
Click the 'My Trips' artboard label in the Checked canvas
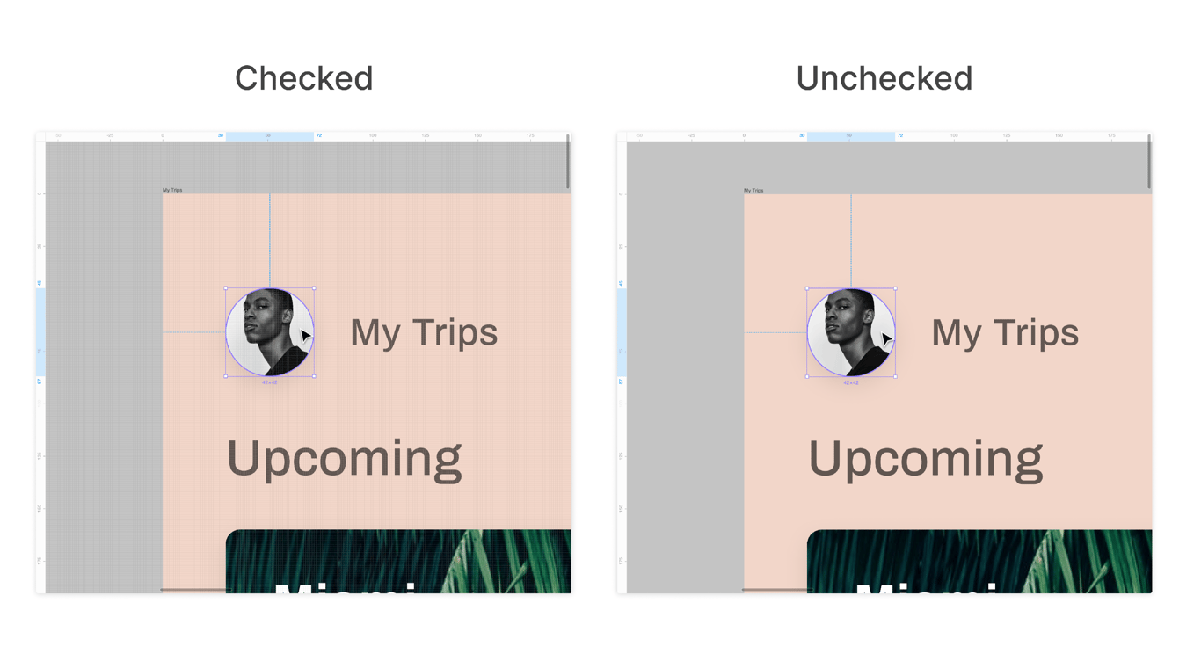click(172, 190)
